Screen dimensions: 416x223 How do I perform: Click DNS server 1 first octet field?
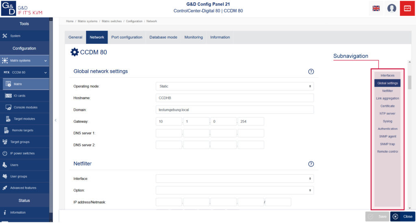coord(169,133)
